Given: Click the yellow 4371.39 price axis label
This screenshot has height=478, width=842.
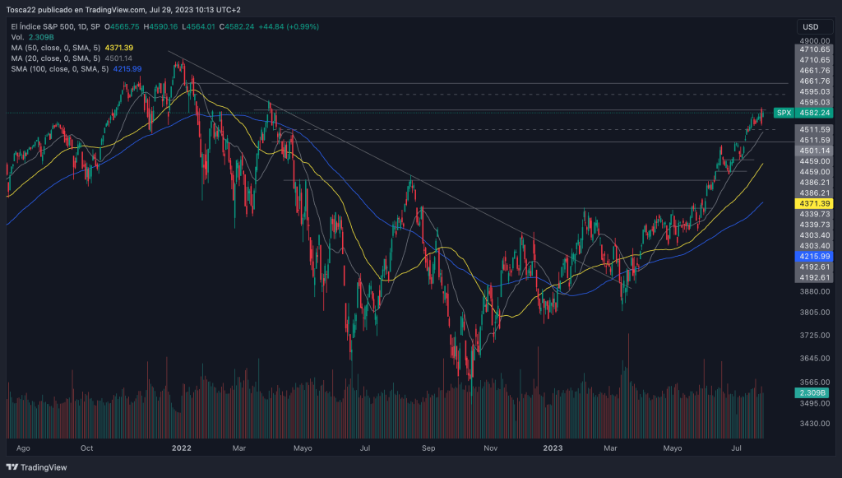Looking at the screenshot, I should [812, 203].
